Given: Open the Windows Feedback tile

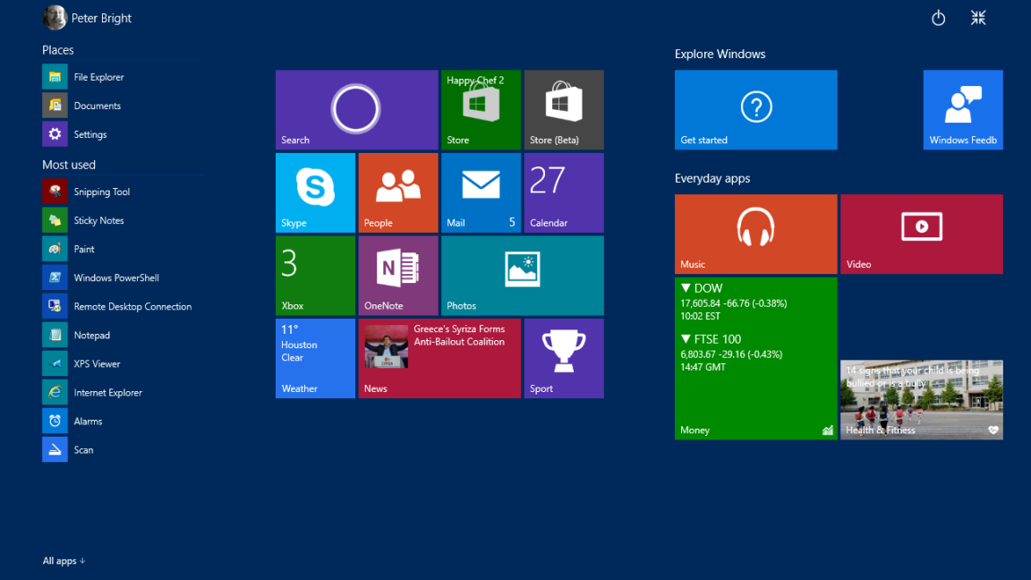Looking at the screenshot, I should [x=963, y=110].
